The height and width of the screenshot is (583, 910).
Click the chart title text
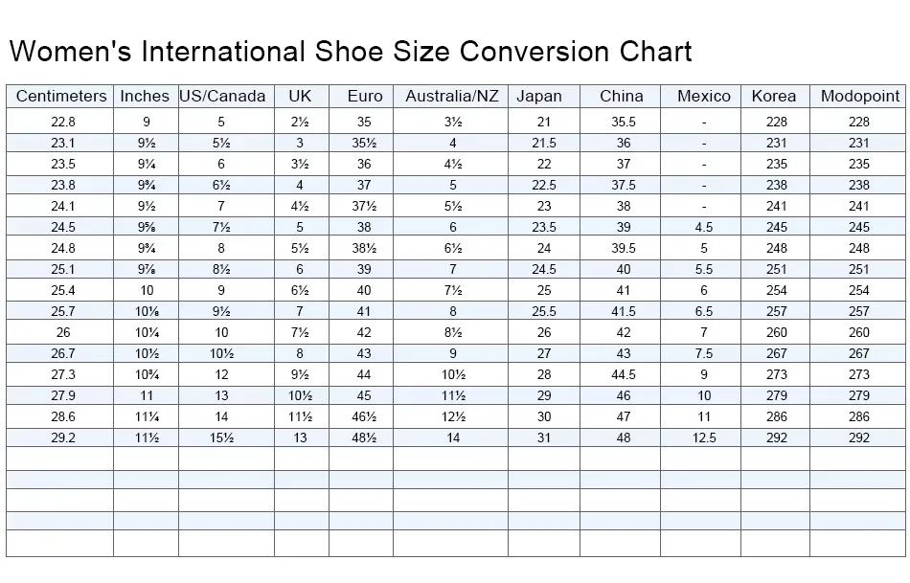click(x=350, y=50)
